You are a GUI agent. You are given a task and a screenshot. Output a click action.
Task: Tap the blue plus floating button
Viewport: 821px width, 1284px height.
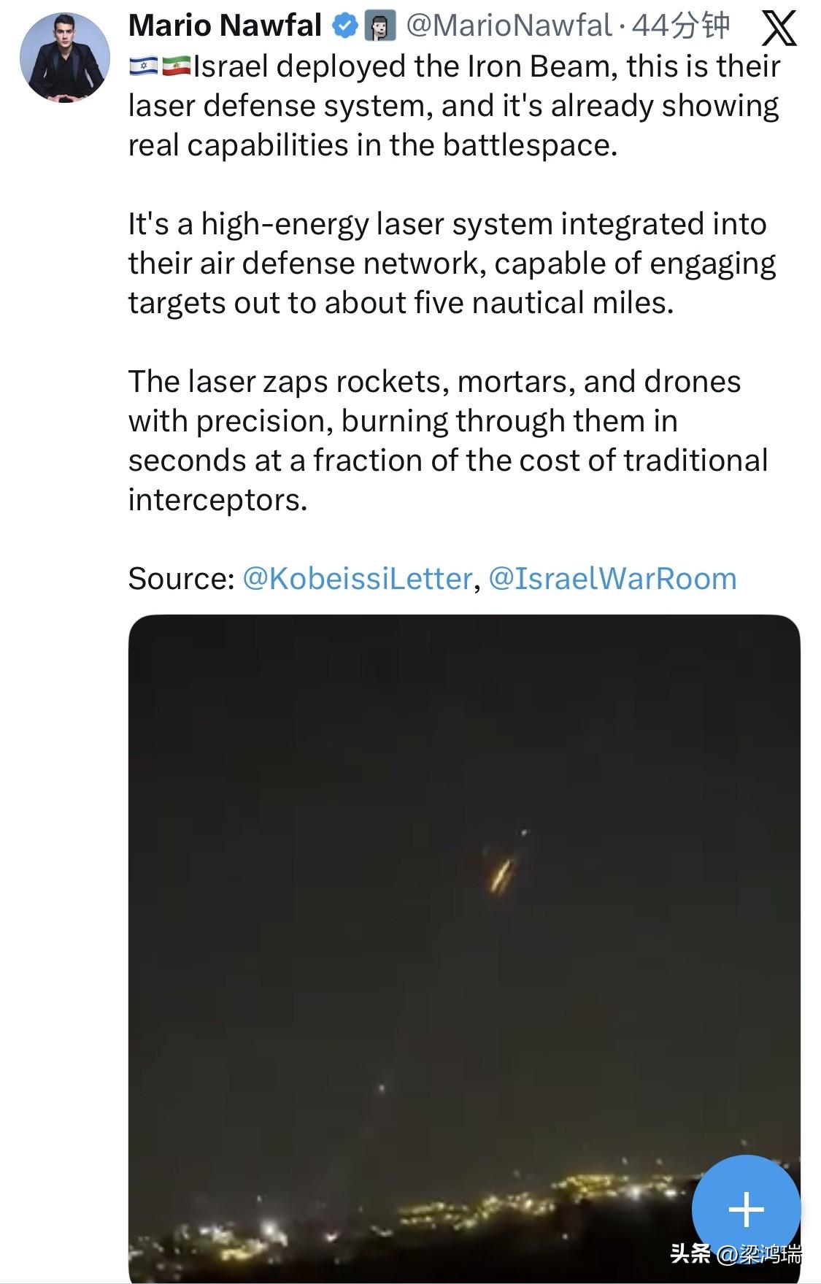[746, 1210]
